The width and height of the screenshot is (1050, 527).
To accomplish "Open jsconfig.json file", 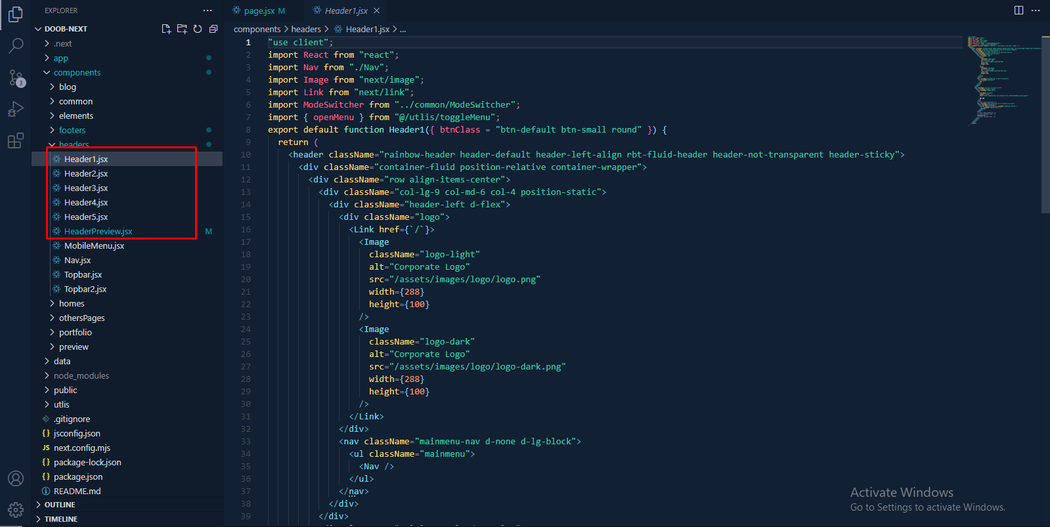I will point(127,433).
